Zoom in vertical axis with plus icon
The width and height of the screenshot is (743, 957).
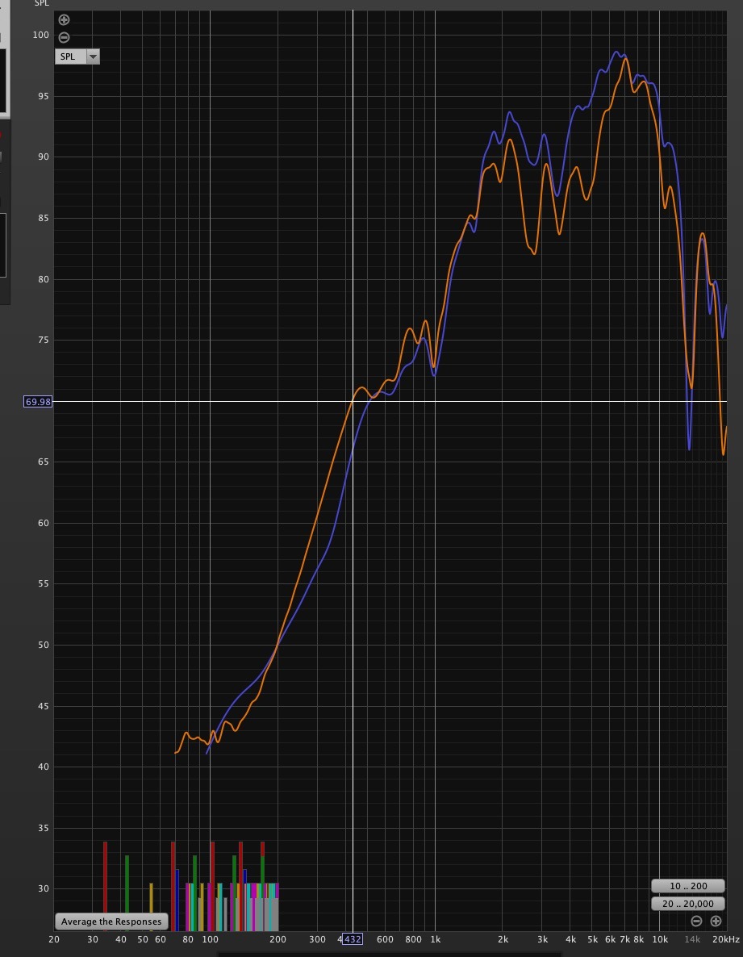(64, 19)
